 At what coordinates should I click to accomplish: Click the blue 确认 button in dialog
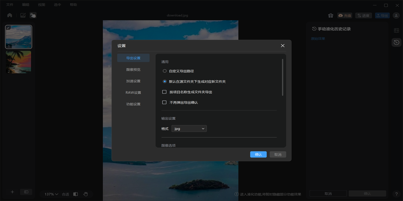point(258,154)
